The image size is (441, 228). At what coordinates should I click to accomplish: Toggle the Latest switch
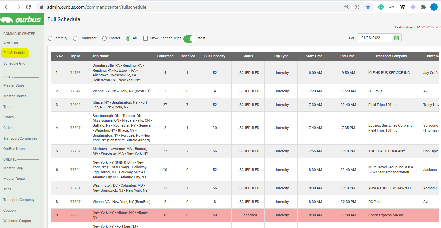pos(188,39)
